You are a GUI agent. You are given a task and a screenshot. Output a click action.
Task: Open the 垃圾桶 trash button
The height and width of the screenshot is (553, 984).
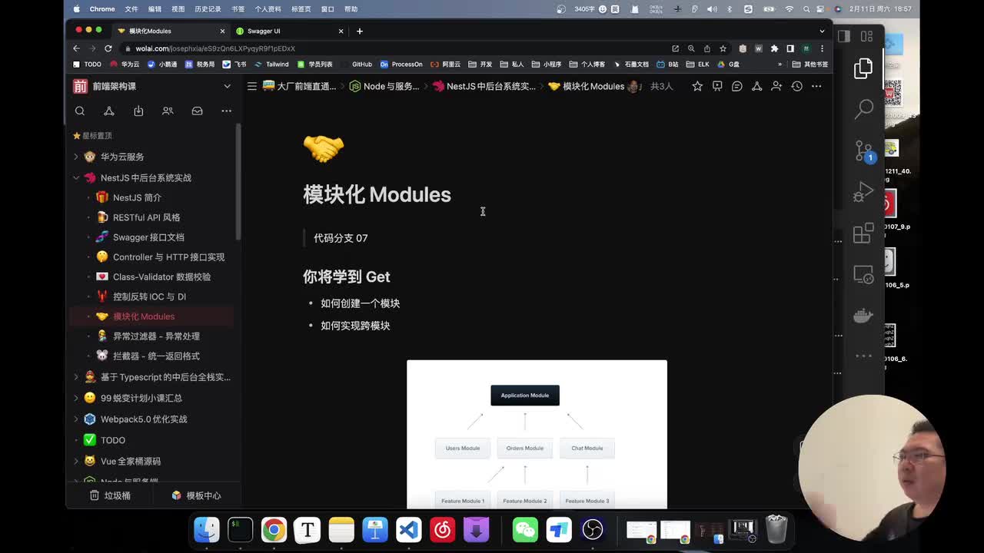[x=111, y=496]
